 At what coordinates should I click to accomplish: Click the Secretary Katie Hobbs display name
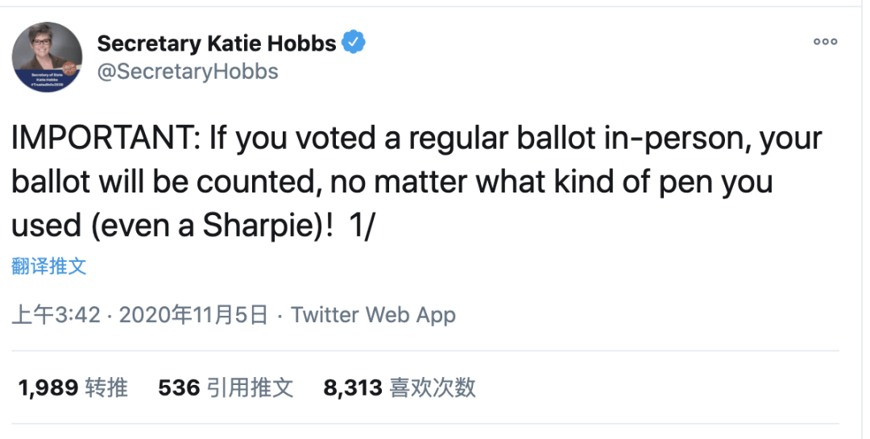coord(217,43)
